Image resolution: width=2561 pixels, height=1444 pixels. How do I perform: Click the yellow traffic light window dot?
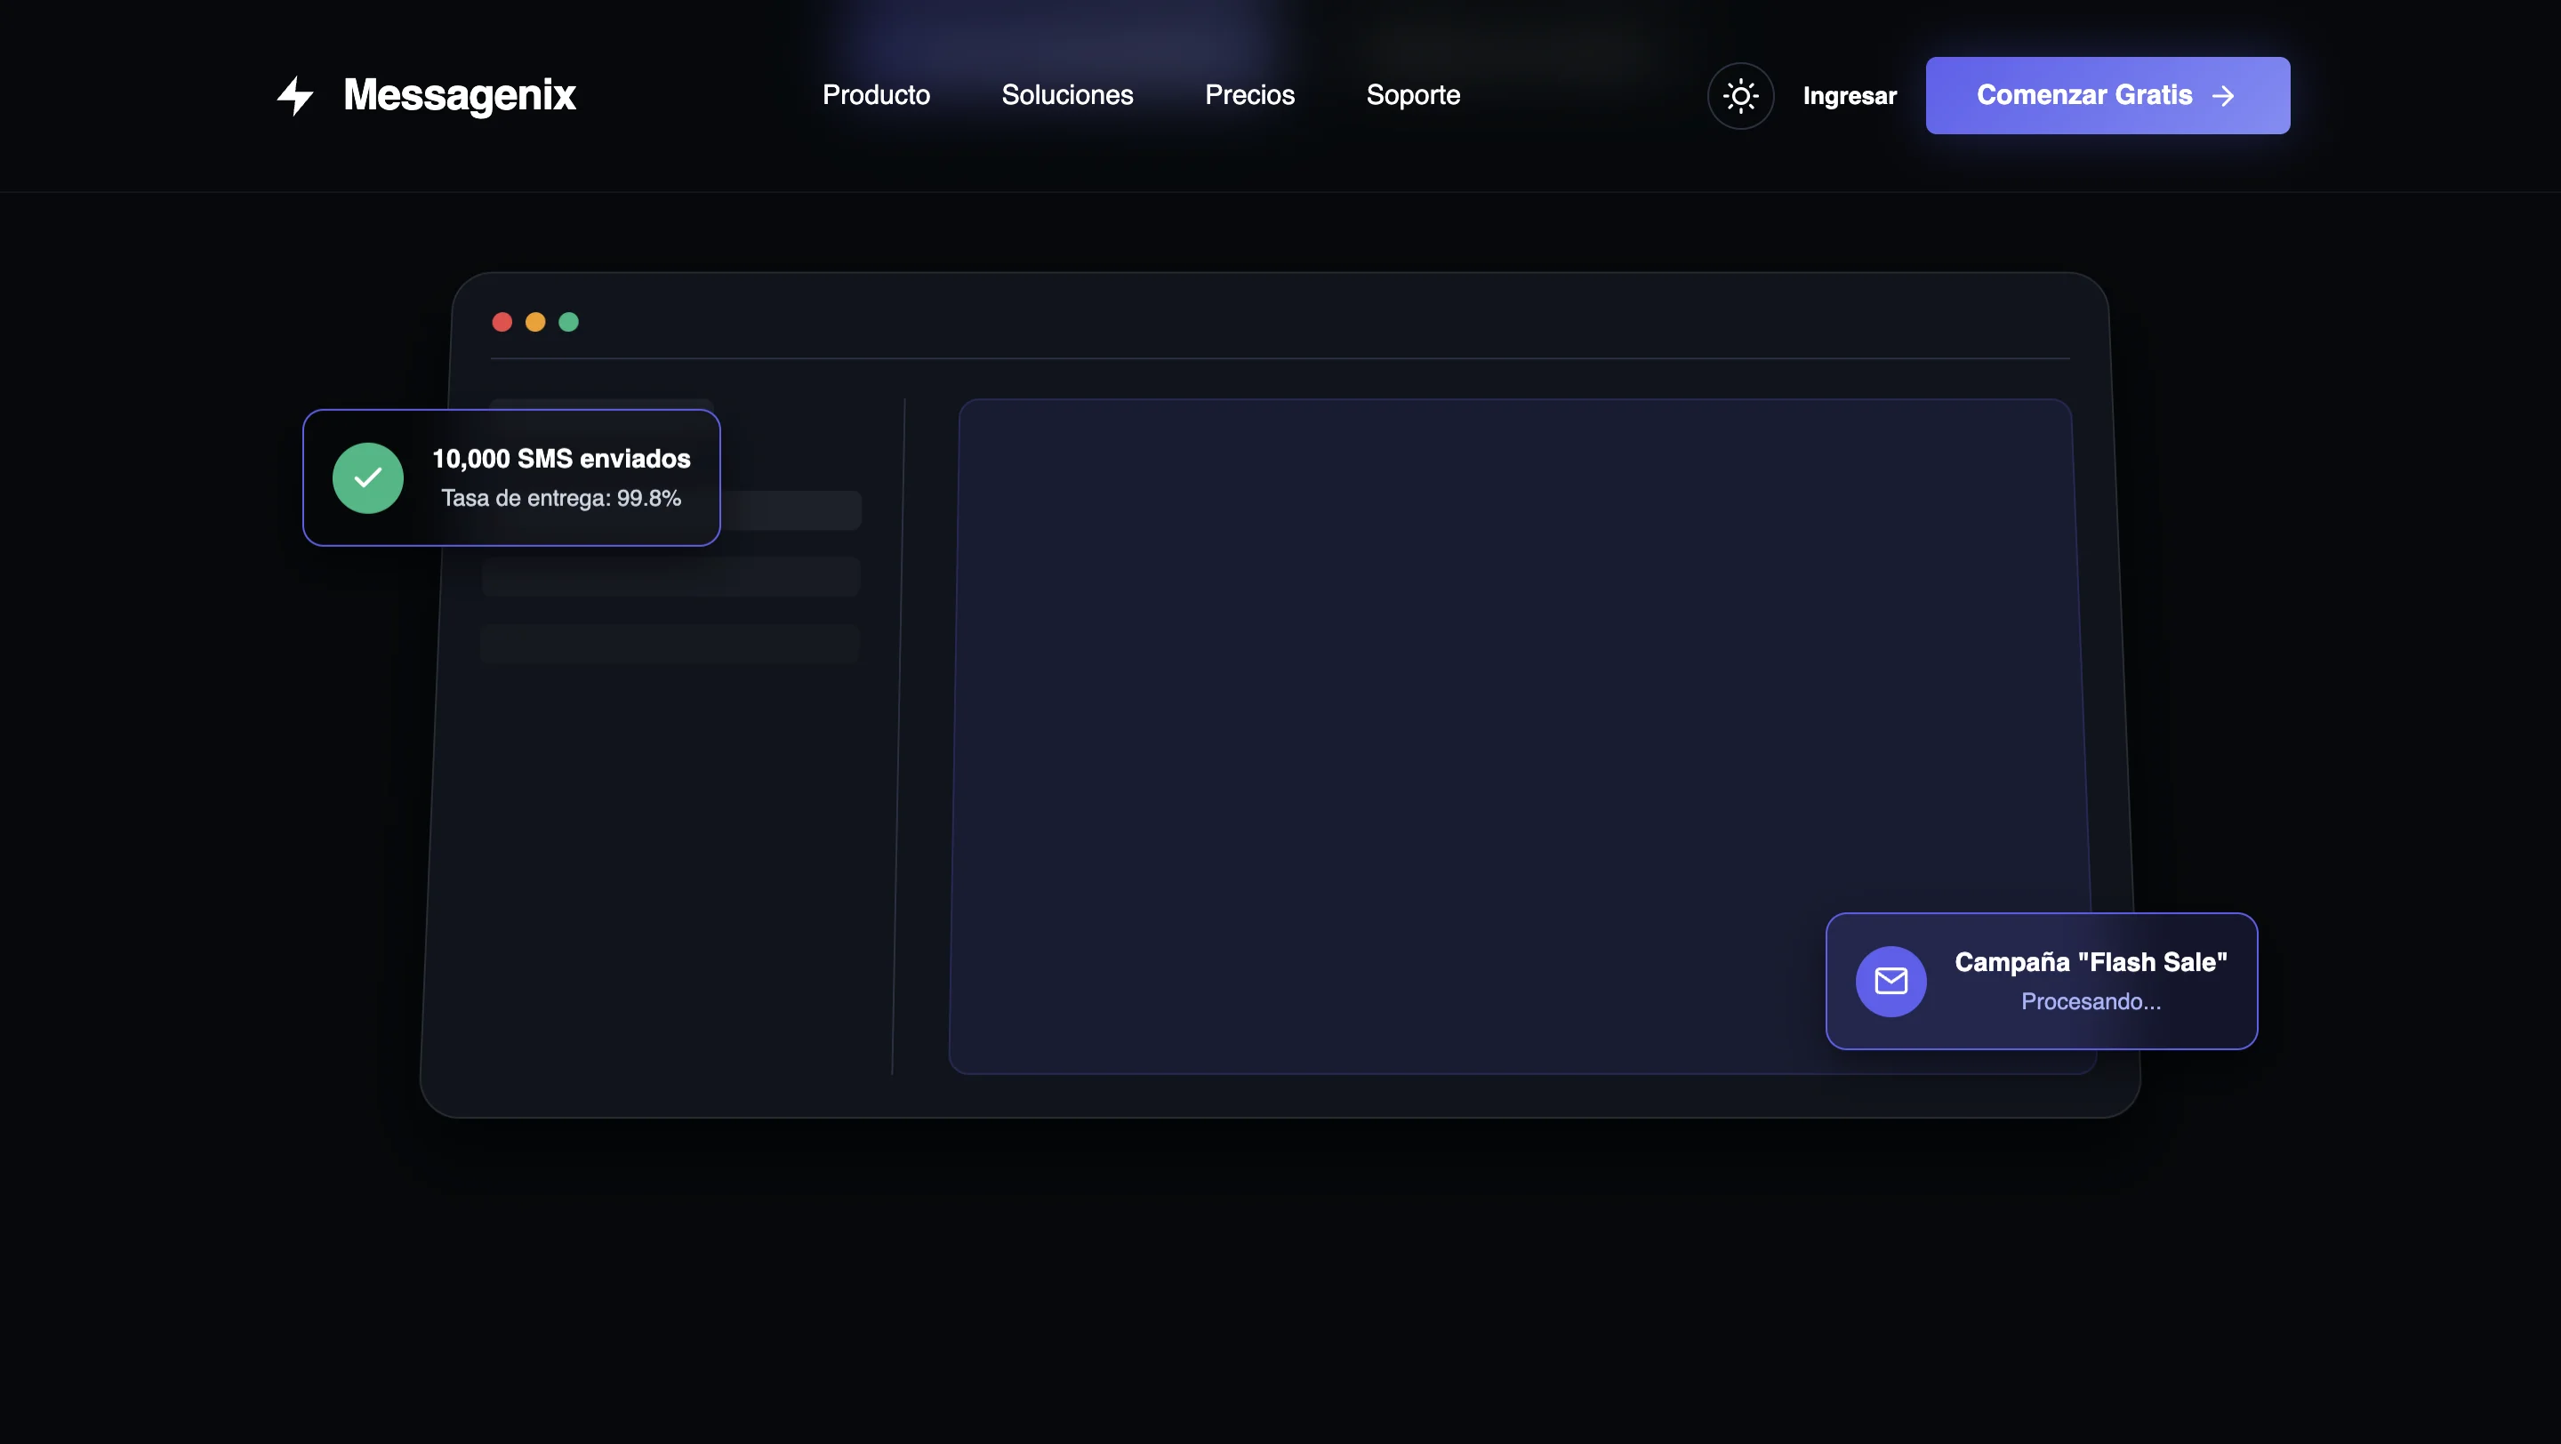click(x=536, y=322)
